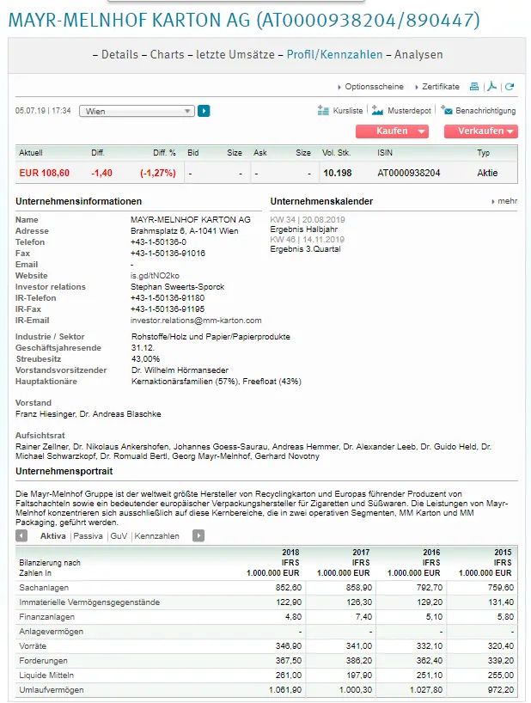The height and width of the screenshot is (703, 531).
Task: Click the Umlaufvermögen row label
Action: (51, 690)
